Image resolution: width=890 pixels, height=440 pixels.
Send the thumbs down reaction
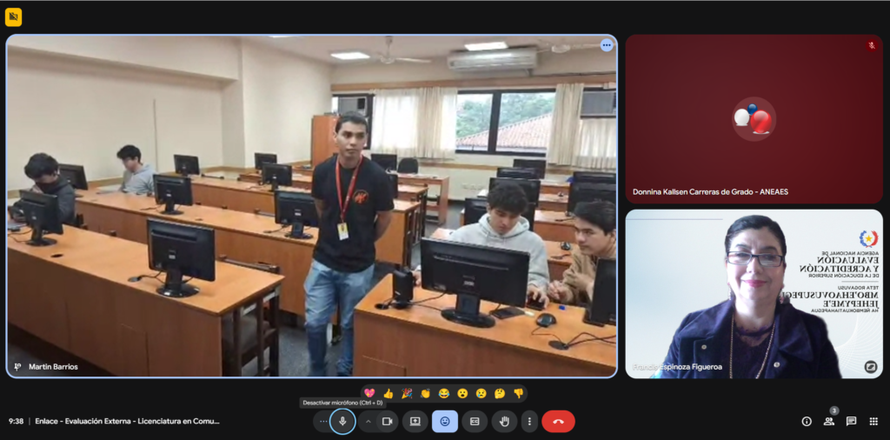[518, 393]
